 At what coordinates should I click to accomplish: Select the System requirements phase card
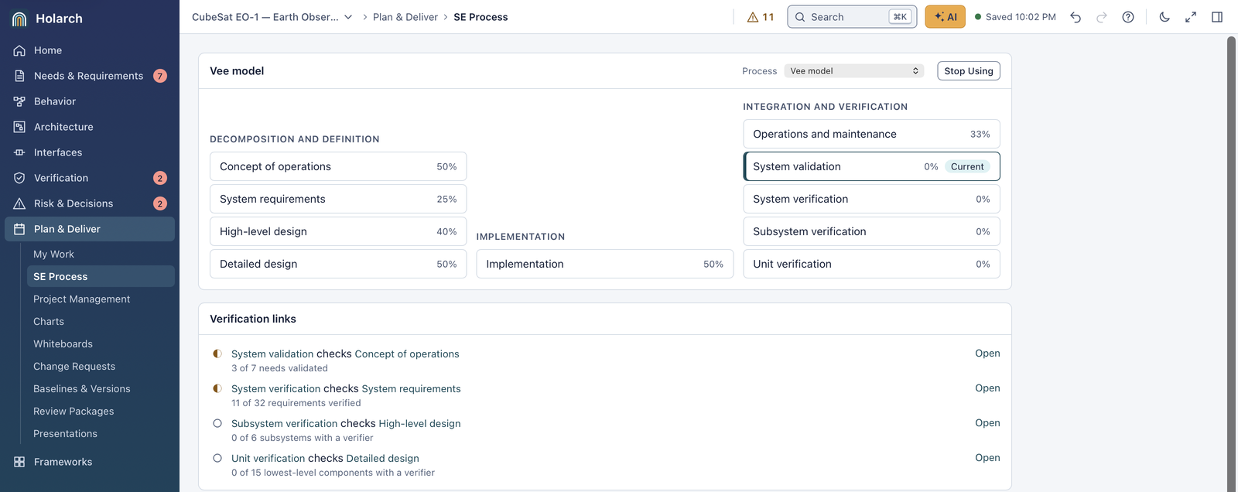338,199
